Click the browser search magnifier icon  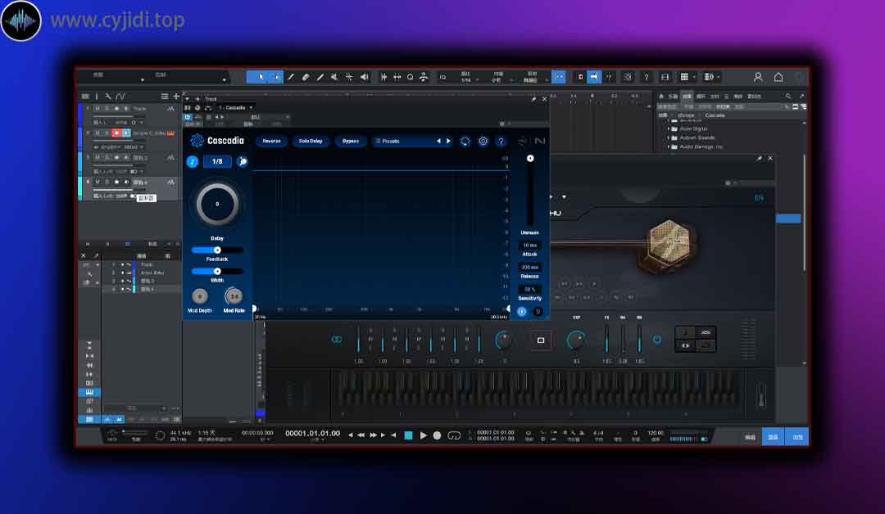[x=788, y=97]
